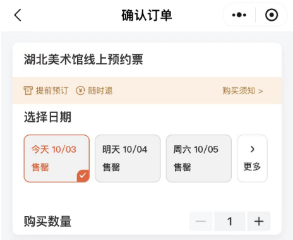Go back using the left arrow
Image resolution: width=293 pixels, height=240 pixels.
[x=18, y=15]
